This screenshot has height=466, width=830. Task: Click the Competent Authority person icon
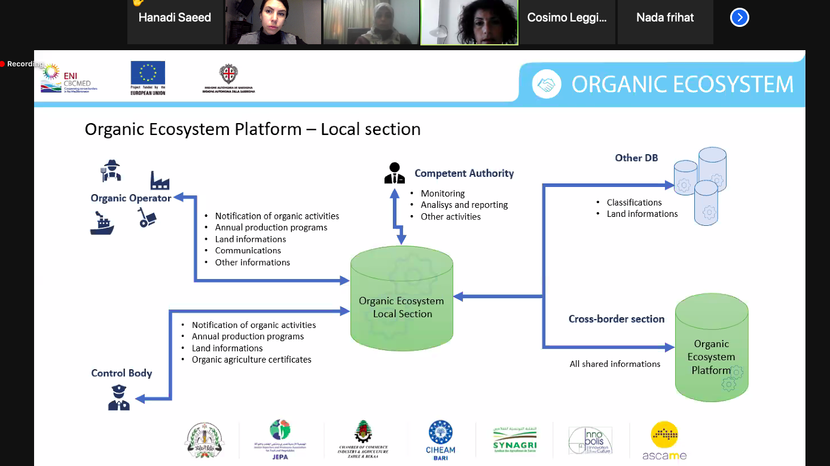tap(394, 173)
